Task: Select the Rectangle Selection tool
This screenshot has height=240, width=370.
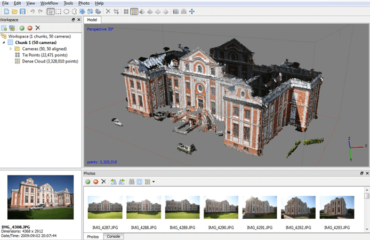Action: click(x=58, y=11)
